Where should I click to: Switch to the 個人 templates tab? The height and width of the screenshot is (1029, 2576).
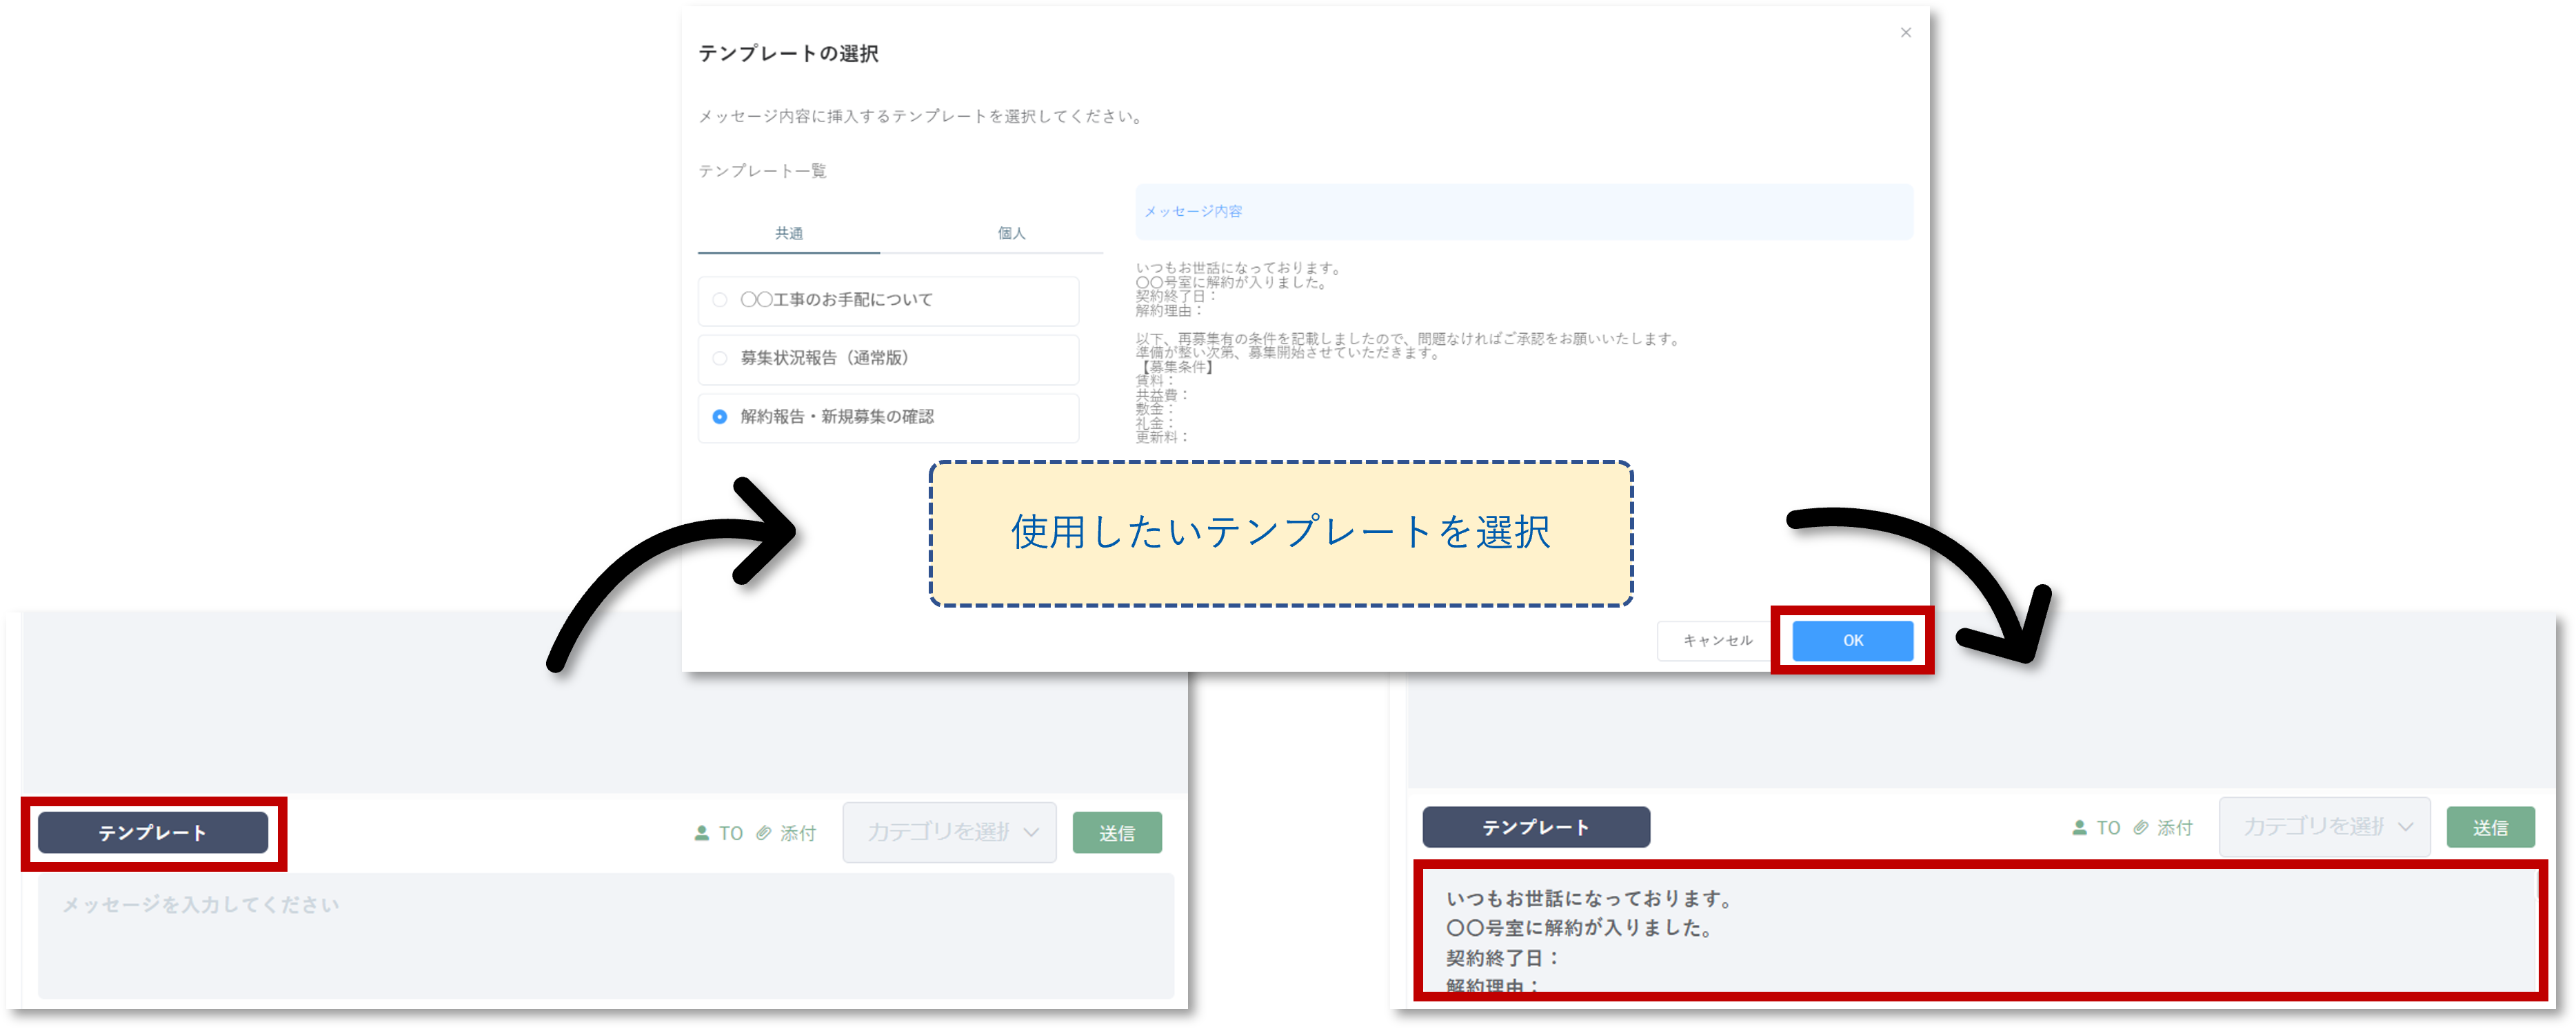coord(1011,233)
